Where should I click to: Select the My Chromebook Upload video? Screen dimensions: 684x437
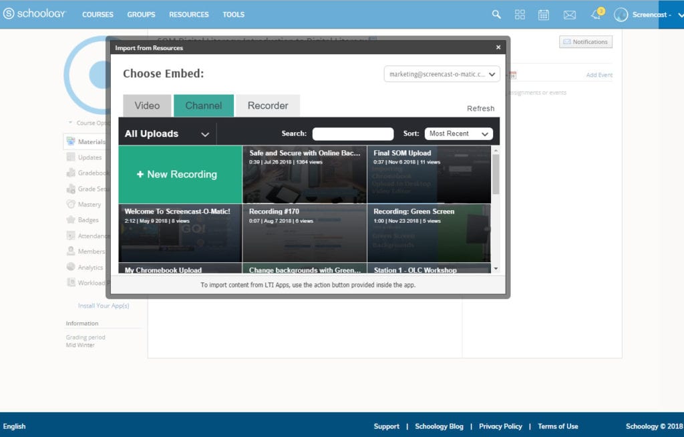click(180, 268)
